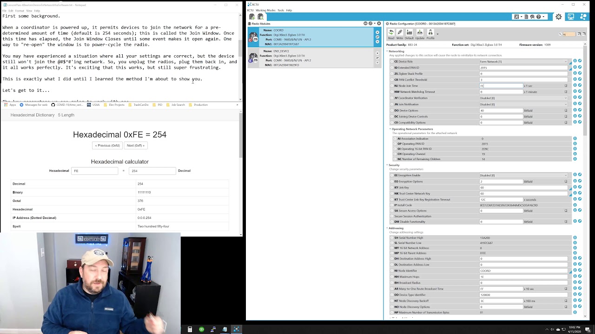This screenshot has width=595, height=334.
Task: Collapse the Security section
Action: coord(387,165)
